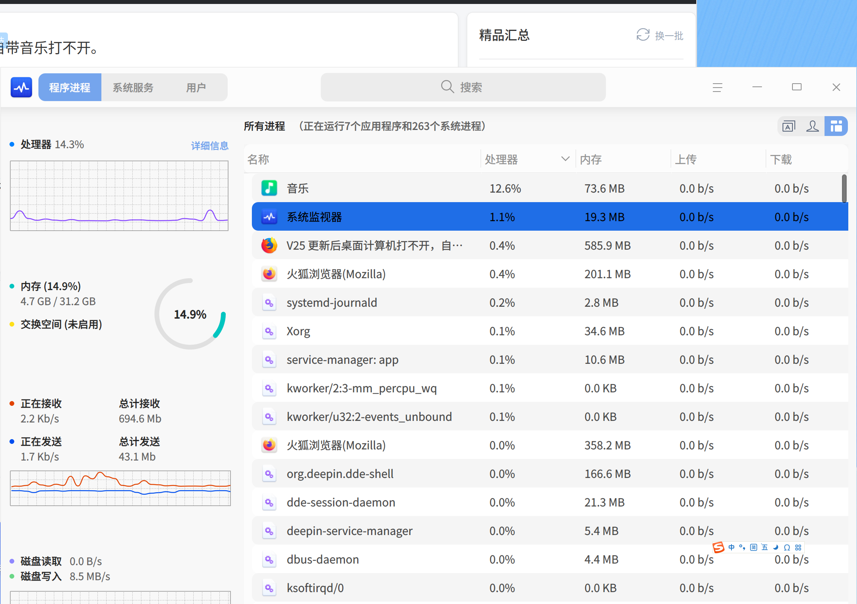Sort by the 上传 column header

pyautogui.click(x=718, y=159)
